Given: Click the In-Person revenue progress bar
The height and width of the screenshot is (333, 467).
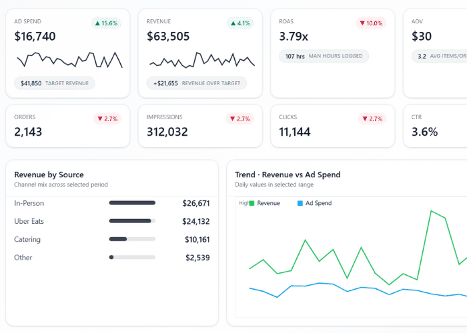Looking at the screenshot, I should click(x=132, y=203).
